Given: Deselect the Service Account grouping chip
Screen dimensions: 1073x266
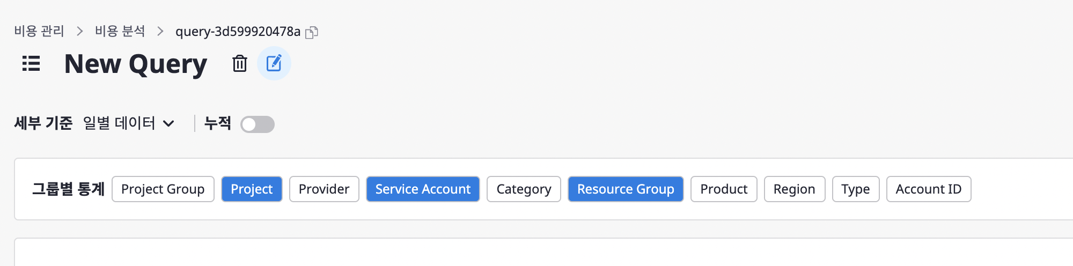Looking at the screenshot, I should [x=423, y=189].
